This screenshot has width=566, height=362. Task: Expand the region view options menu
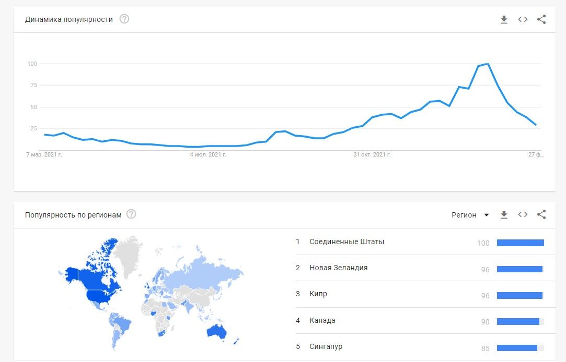point(487,214)
